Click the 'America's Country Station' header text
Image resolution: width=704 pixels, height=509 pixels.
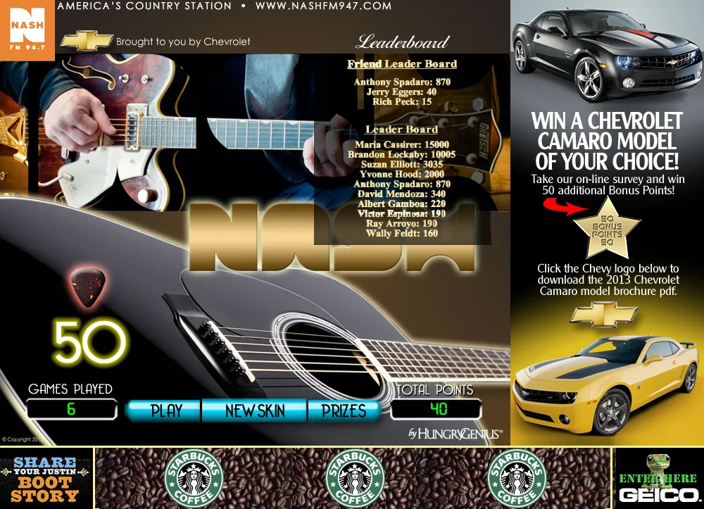tap(144, 6)
